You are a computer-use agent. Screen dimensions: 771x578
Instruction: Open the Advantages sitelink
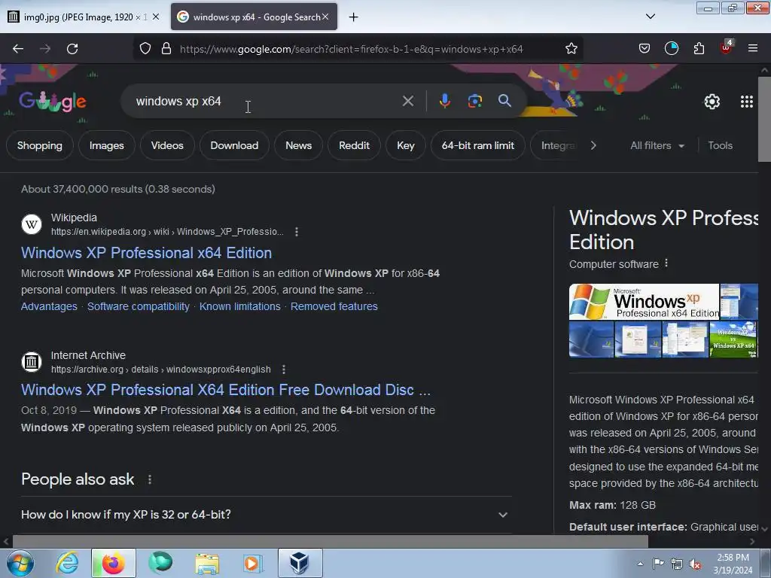49,306
